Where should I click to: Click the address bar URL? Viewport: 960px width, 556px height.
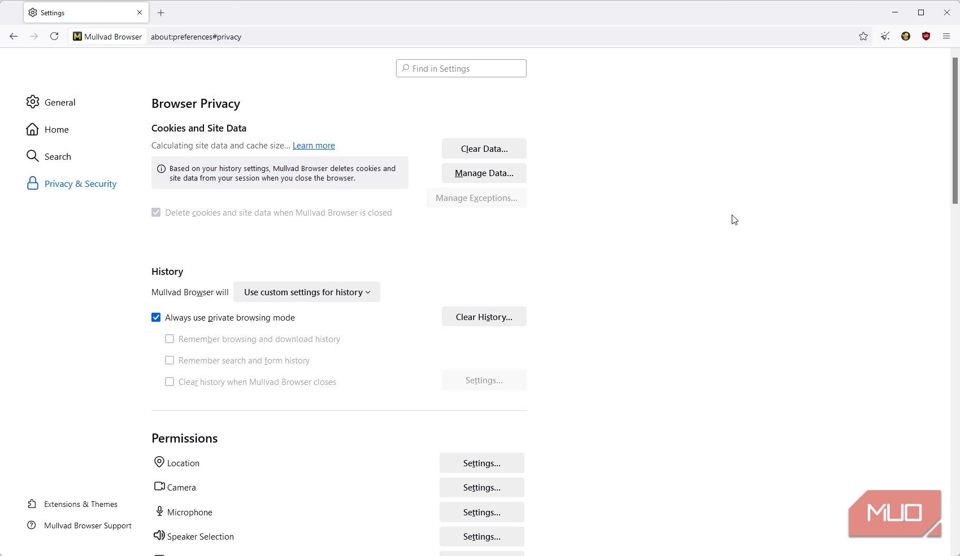(x=196, y=37)
